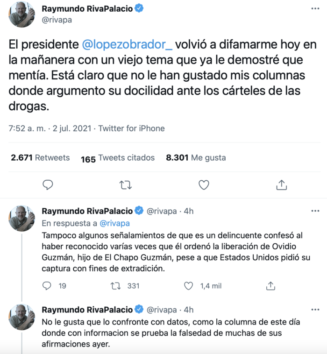View the 8.301 Me gusta list
The image size is (327, 354).
click(x=196, y=158)
